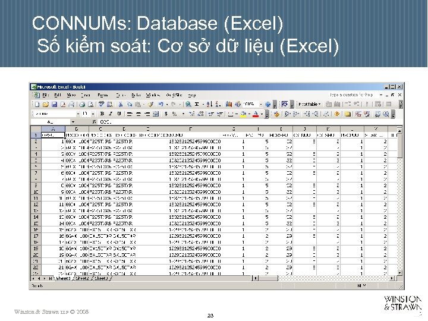Open the Fill Color dropdown arrow
The width and height of the screenshot is (428, 321).
click(x=249, y=114)
